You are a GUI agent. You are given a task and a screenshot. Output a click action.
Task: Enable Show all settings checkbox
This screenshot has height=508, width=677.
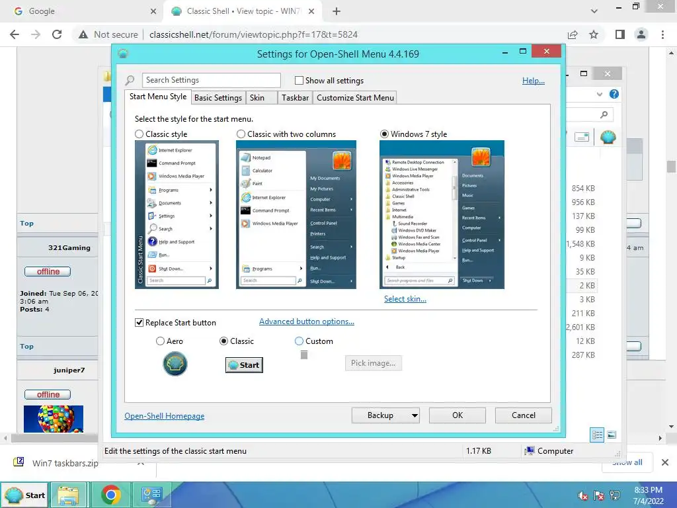pos(299,80)
